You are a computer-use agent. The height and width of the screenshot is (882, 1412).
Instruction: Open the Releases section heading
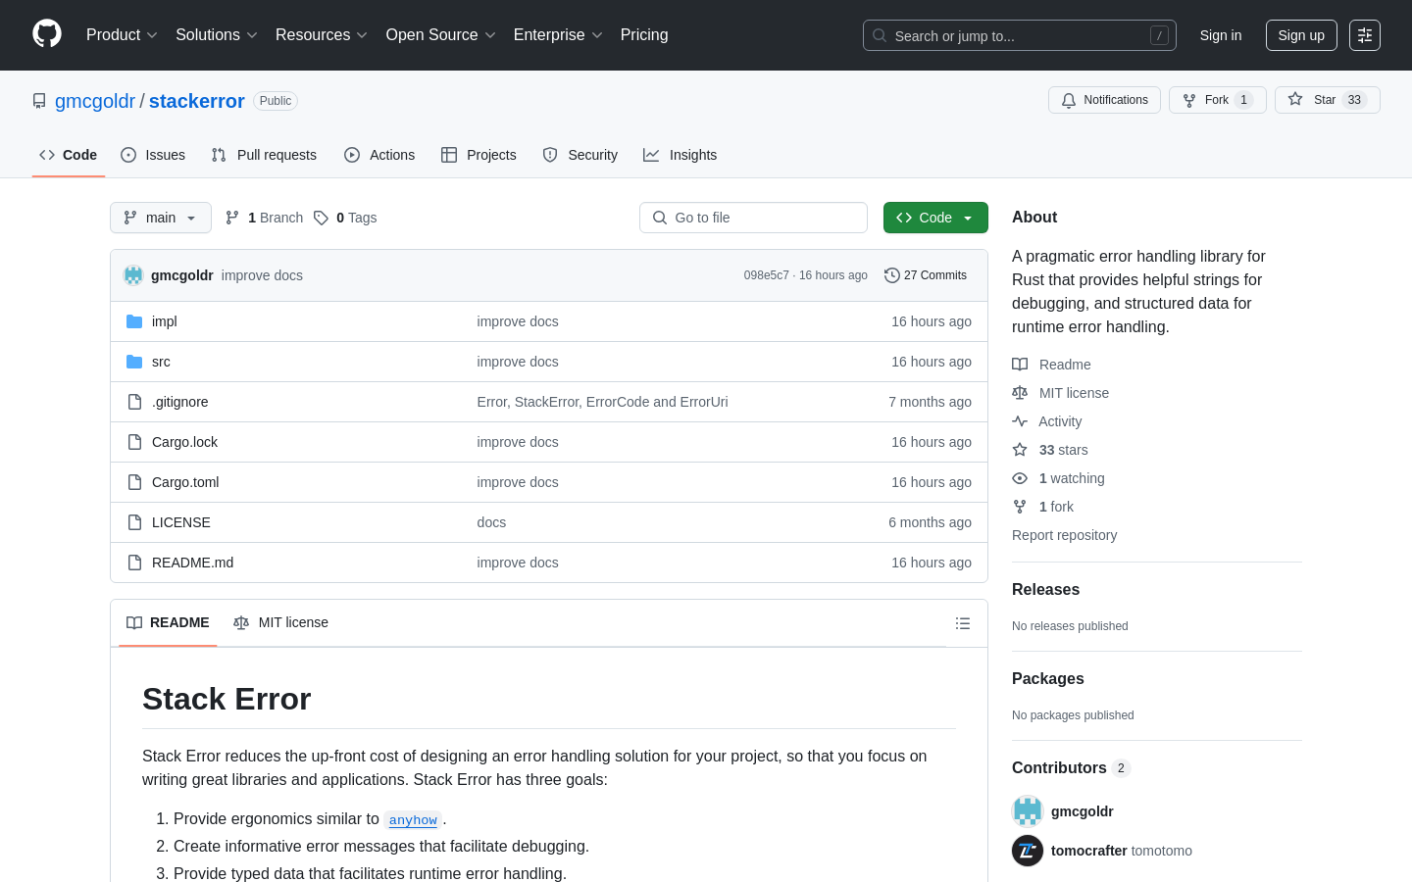coord(1045,589)
